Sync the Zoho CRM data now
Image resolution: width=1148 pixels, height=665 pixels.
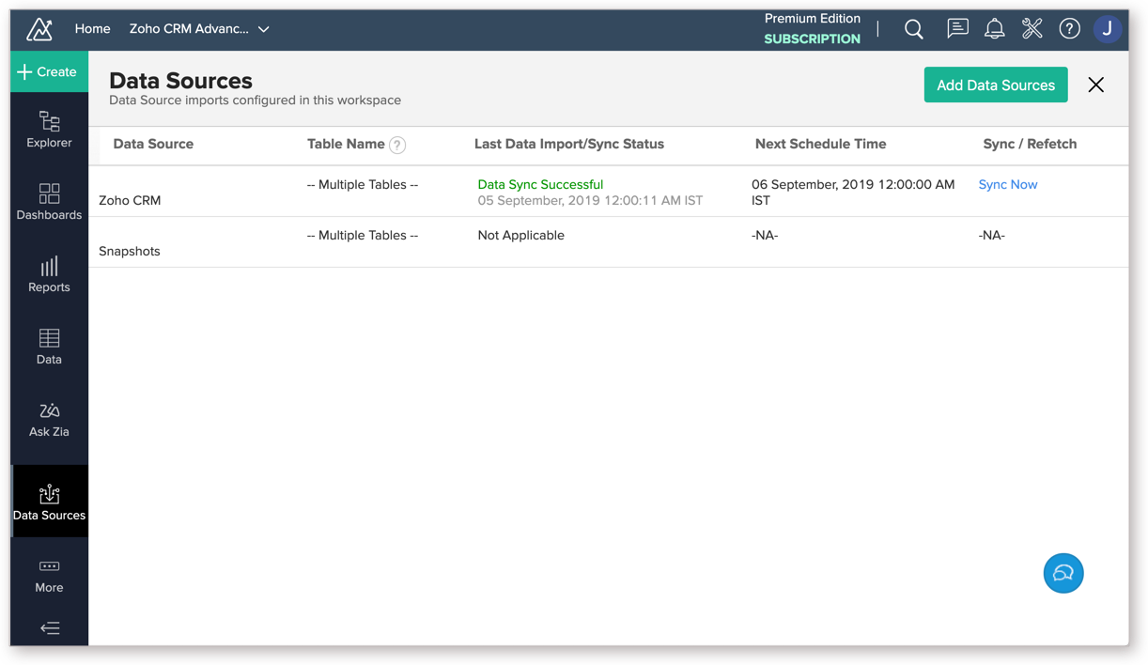click(x=1007, y=184)
